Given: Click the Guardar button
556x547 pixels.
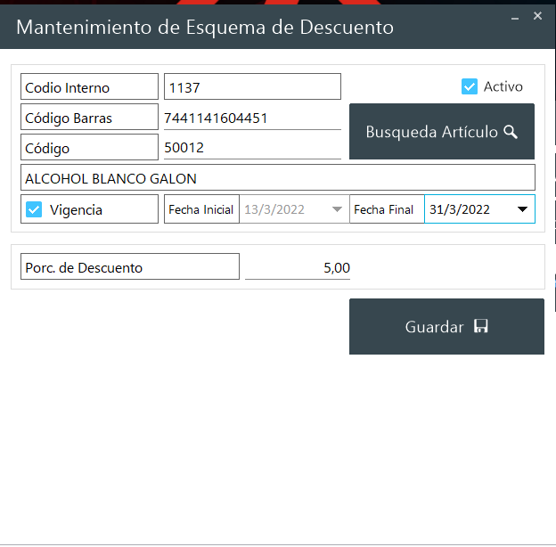Looking at the screenshot, I should pos(446,327).
